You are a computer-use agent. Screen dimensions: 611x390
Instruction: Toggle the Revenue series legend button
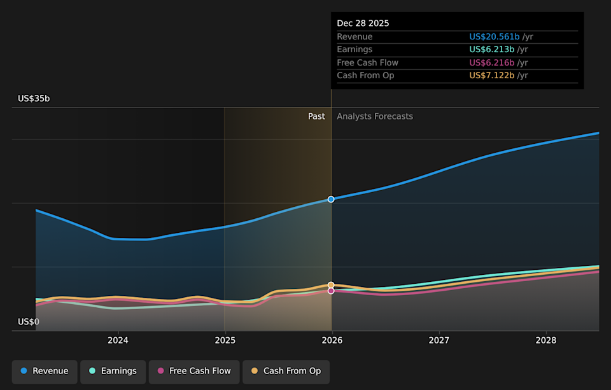45,372
